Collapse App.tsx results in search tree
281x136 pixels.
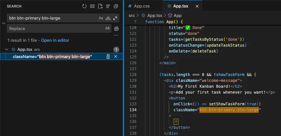tap(6, 50)
